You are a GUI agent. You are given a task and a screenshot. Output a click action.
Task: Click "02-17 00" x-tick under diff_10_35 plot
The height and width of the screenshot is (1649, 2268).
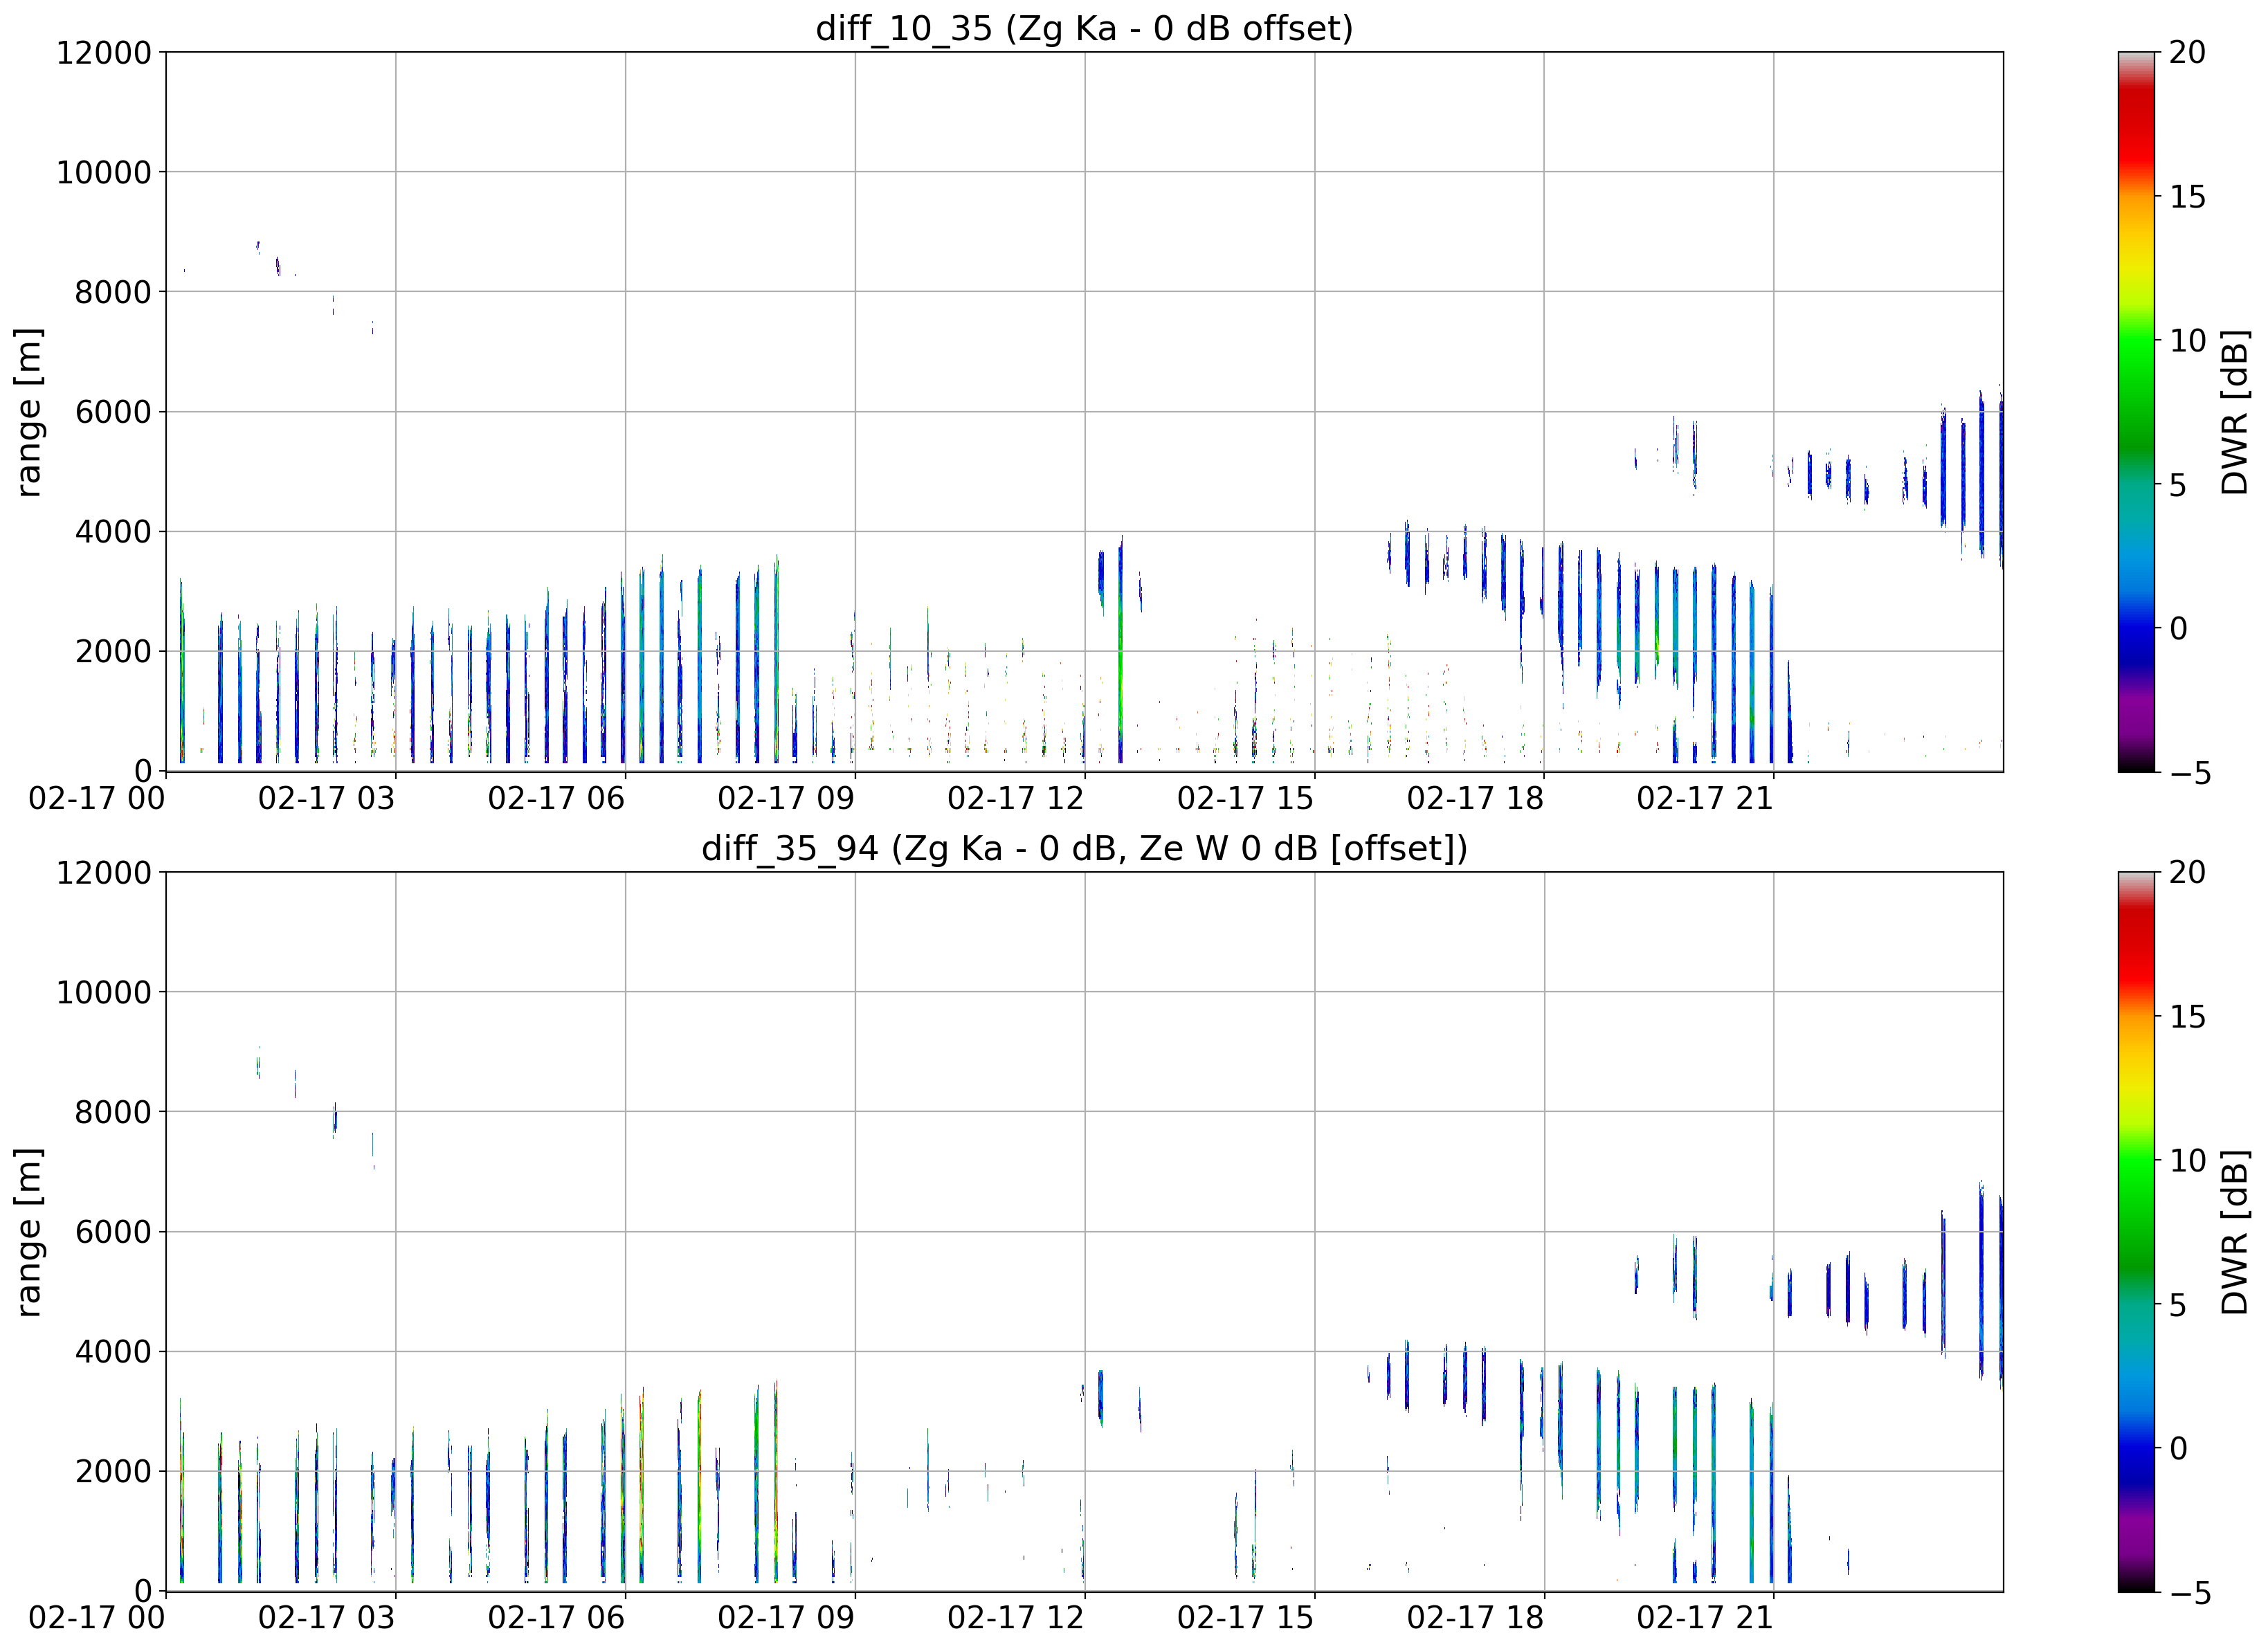[x=97, y=798]
